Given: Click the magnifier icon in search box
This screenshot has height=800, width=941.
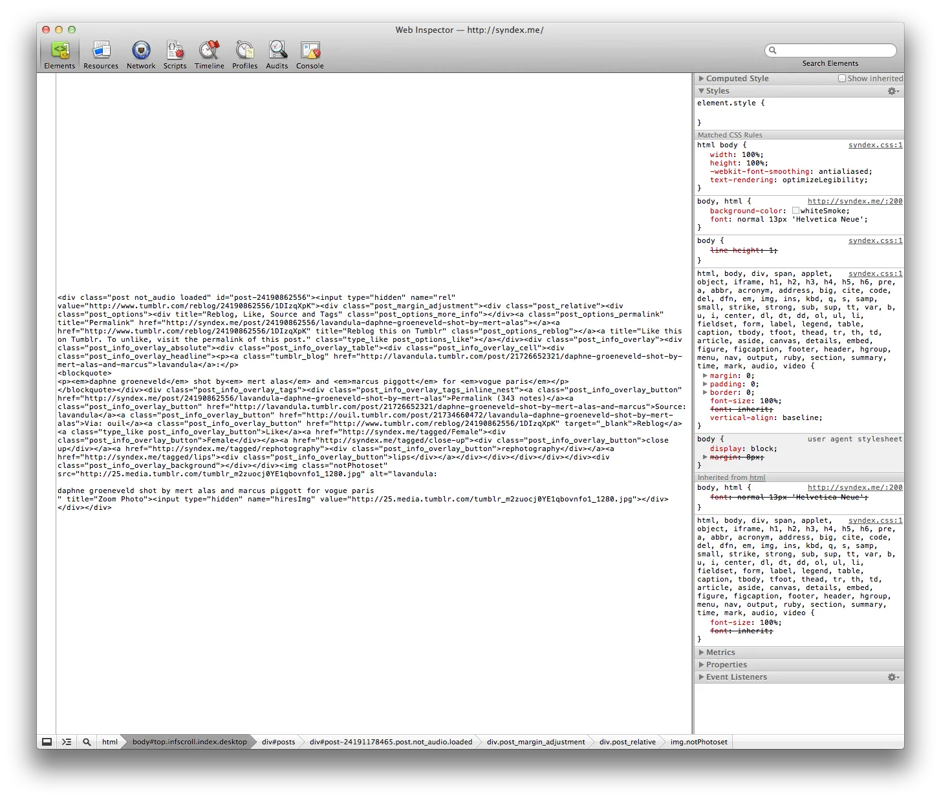Looking at the screenshot, I should pyautogui.click(x=772, y=50).
